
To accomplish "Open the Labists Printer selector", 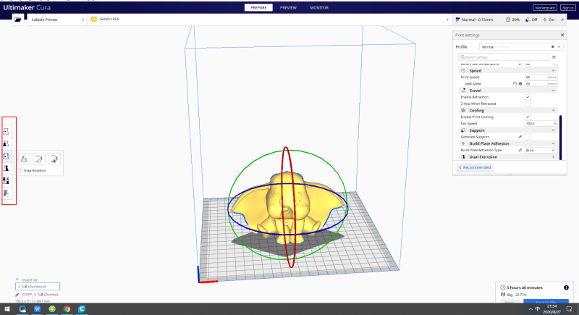I will pos(57,20).
